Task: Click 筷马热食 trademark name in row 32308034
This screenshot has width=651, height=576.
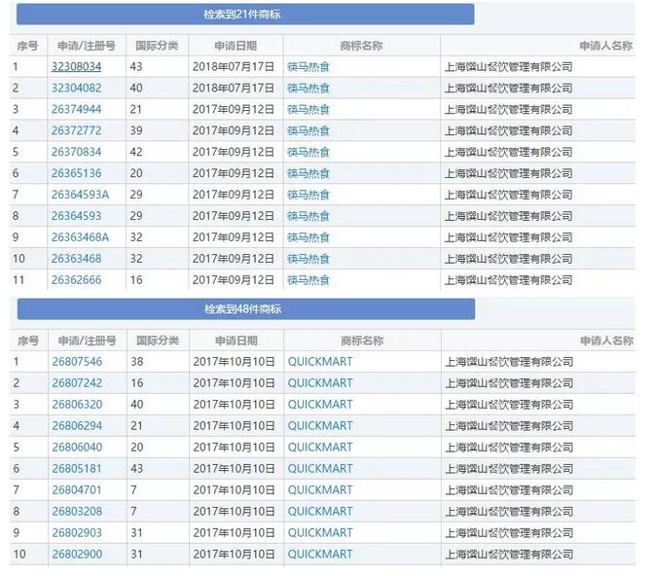Action: click(x=308, y=67)
